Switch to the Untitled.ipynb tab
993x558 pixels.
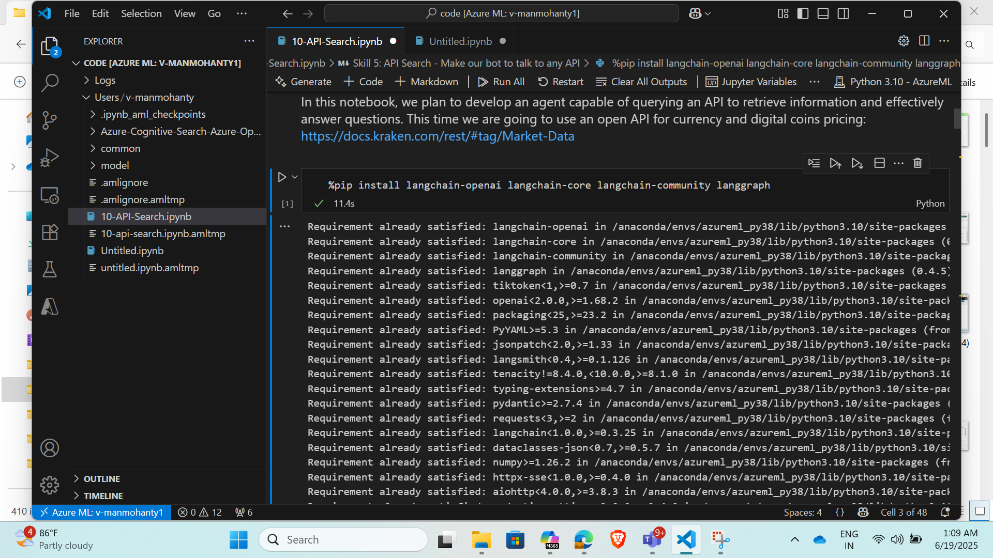coord(458,41)
